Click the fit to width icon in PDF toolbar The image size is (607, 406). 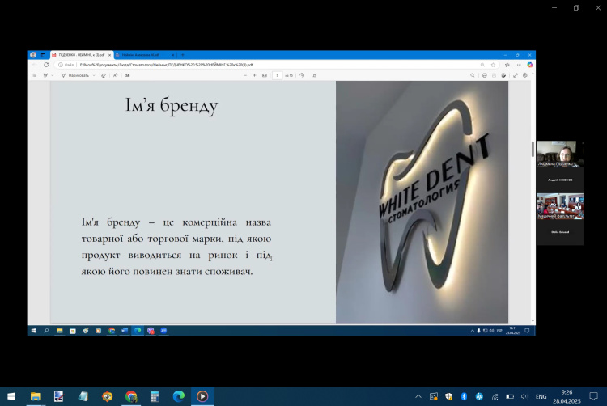click(265, 75)
